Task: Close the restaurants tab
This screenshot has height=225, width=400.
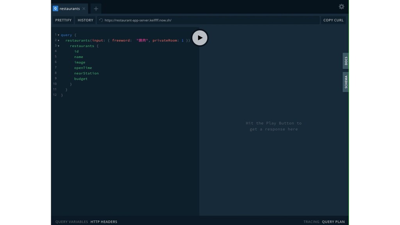Action: coord(84,9)
